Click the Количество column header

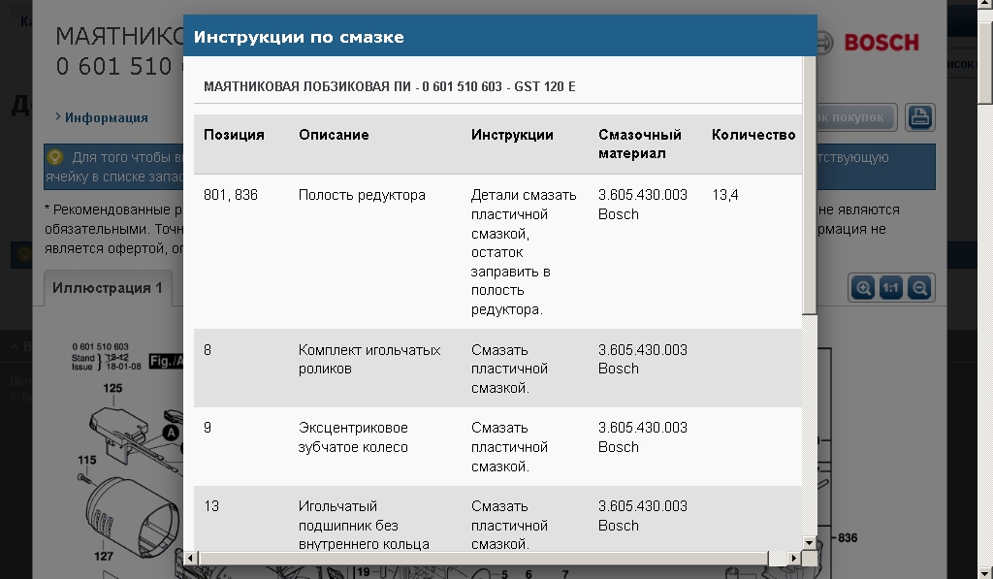click(753, 135)
